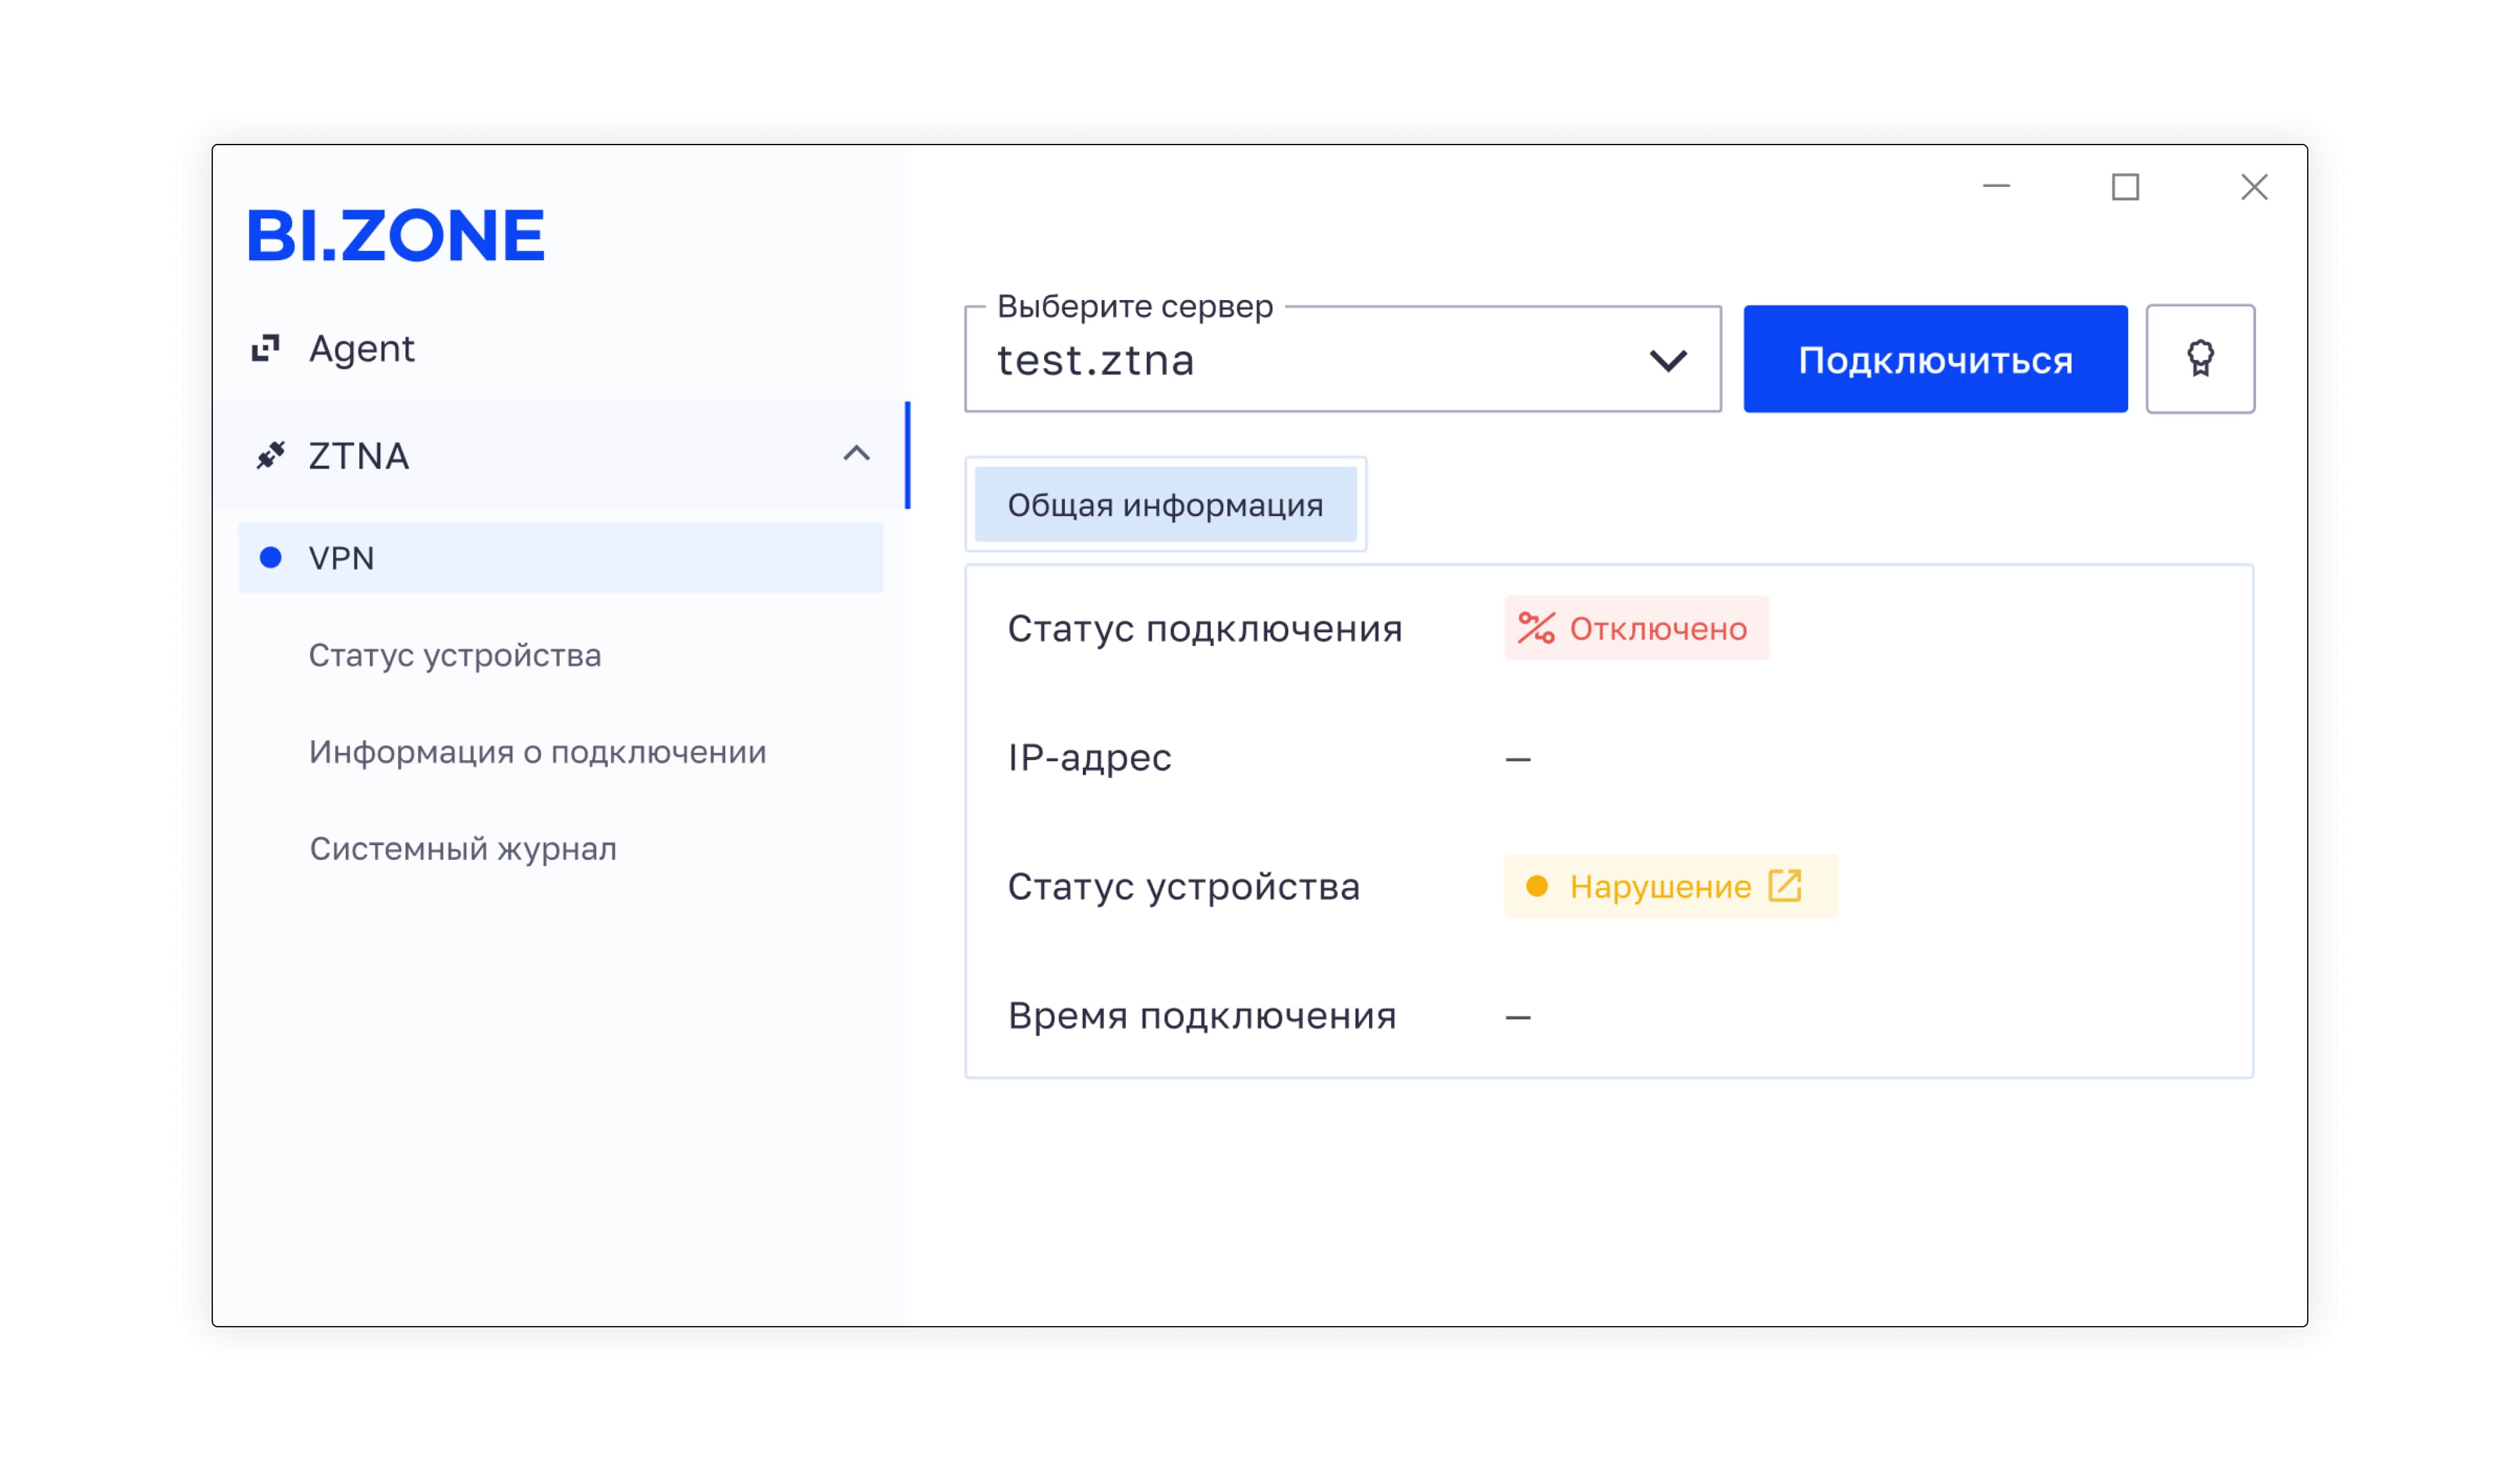Minimize the BI.ZONE window
The width and height of the screenshot is (2520, 1470).
[1996, 187]
